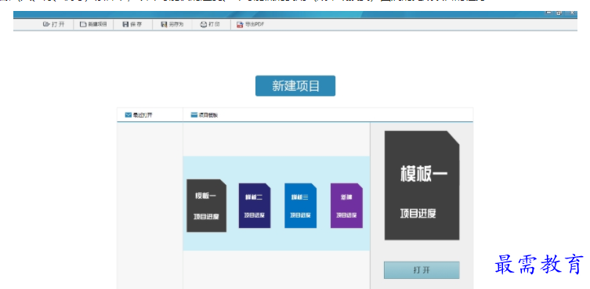The height and width of the screenshot is (289, 590).
Task: Click the 导出PDF export toolbar item
Action: [x=250, y=24]
